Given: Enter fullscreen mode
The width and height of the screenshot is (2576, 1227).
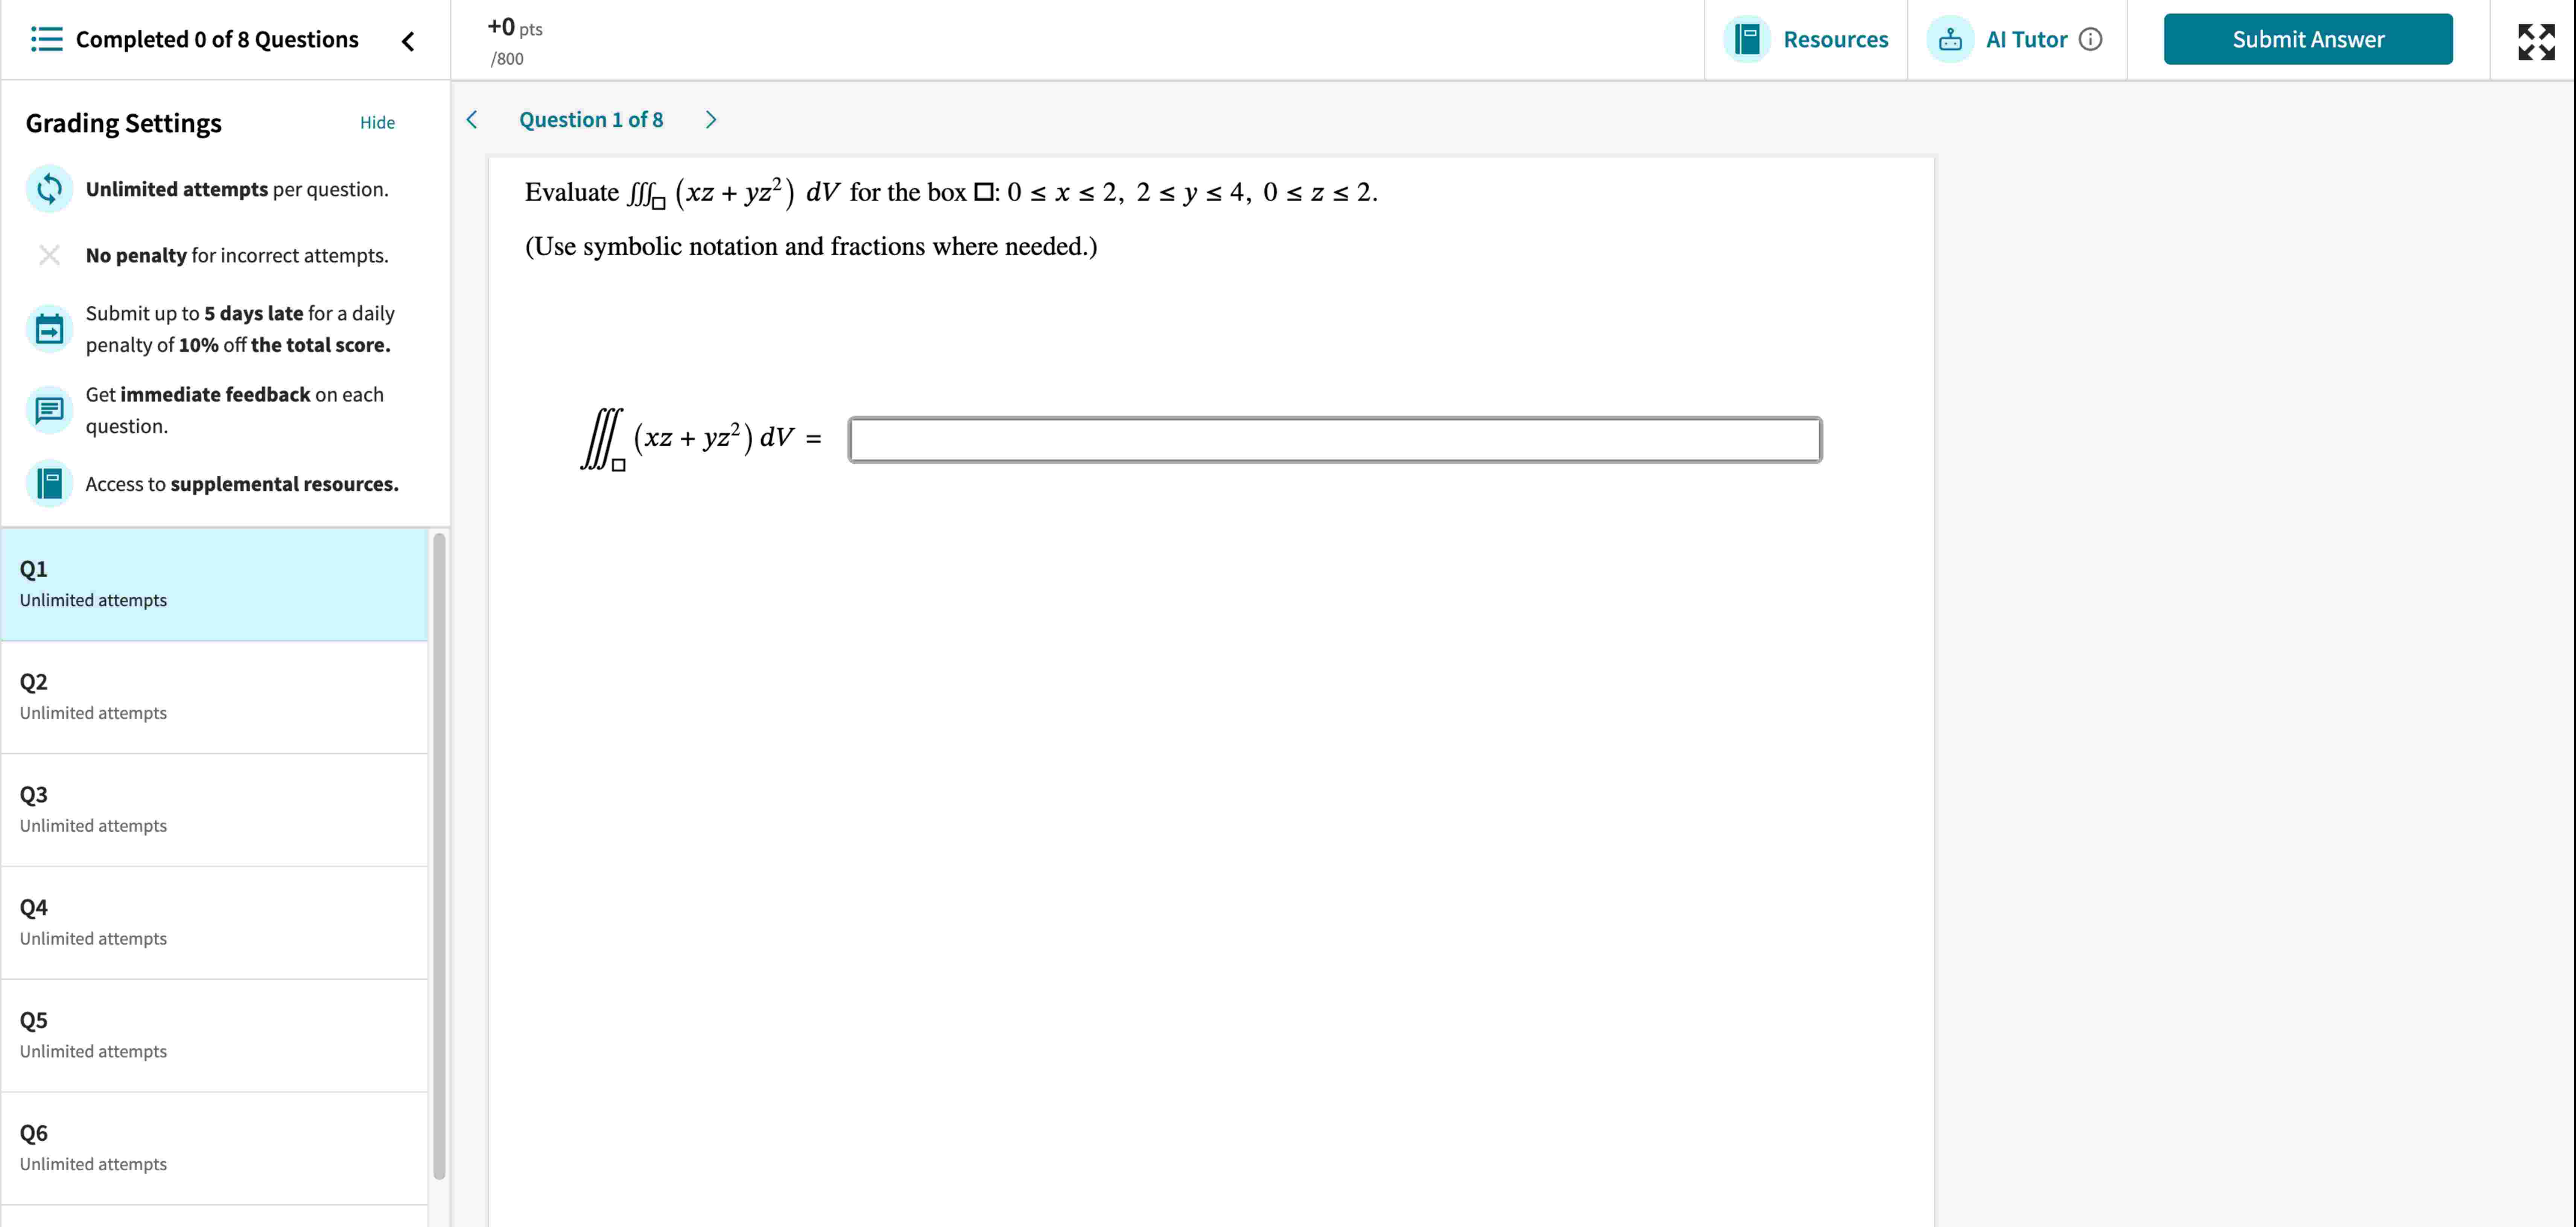Looking at the screenshot, I should [2537, 40].
